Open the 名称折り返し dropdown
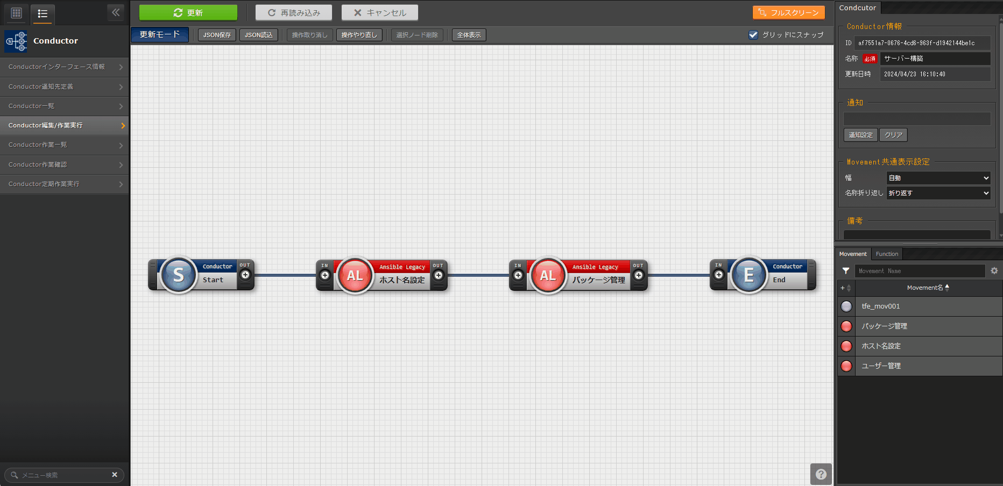 pyautogui.click(x=938, y=193)
